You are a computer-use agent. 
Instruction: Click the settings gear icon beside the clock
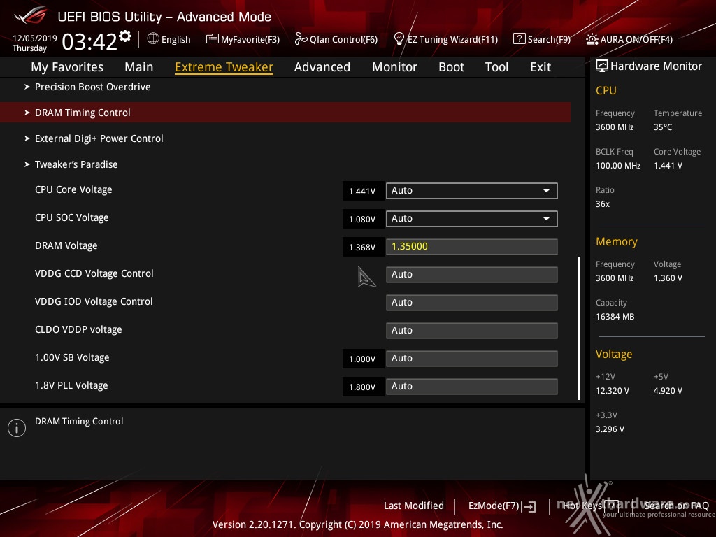(x=125, y=36)
